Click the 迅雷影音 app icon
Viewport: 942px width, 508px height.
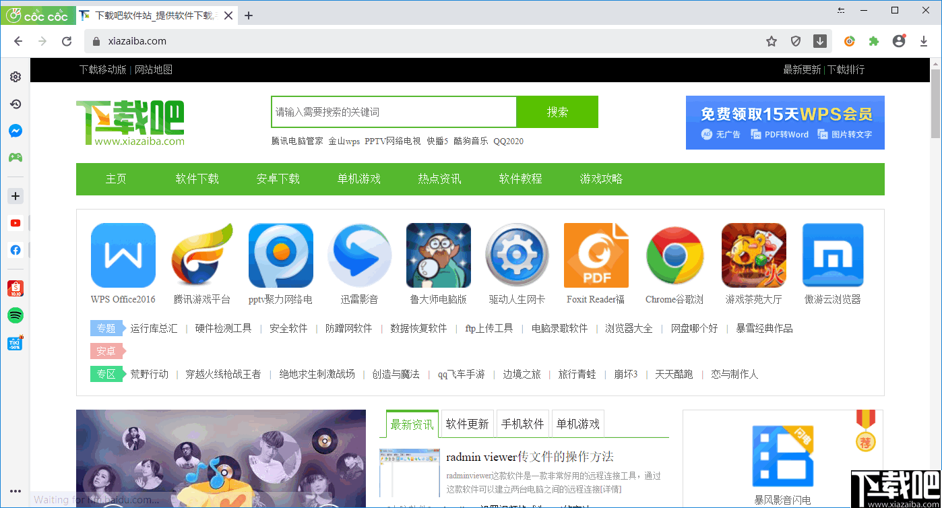360,255
